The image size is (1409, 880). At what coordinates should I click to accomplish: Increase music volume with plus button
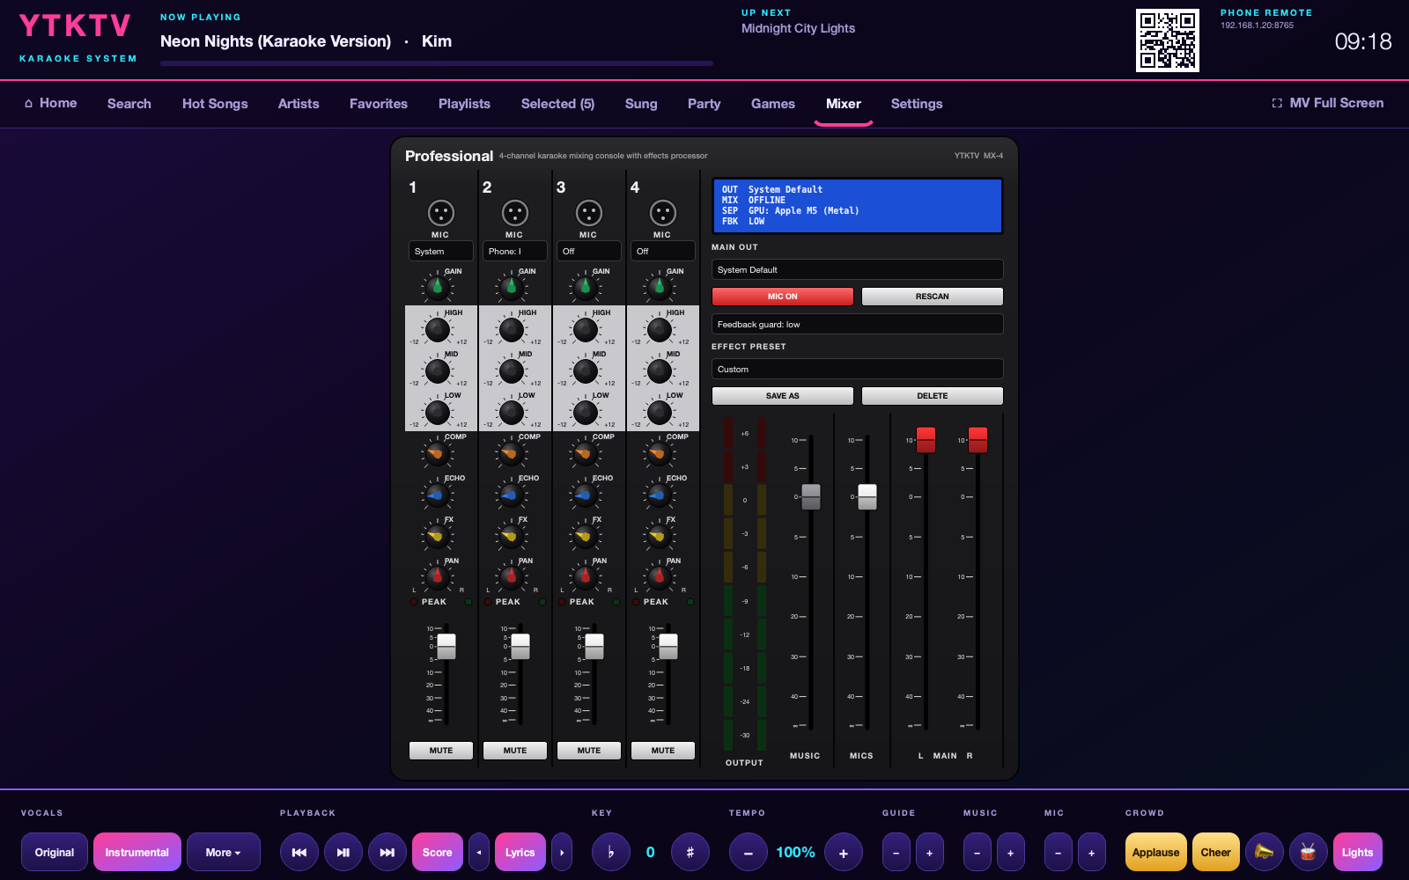pos(1011,852)
